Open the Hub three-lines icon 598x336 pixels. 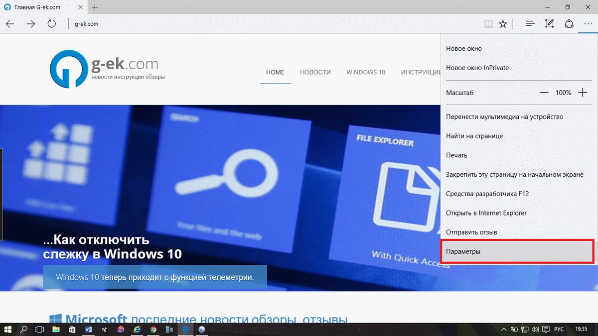(530, 23)
